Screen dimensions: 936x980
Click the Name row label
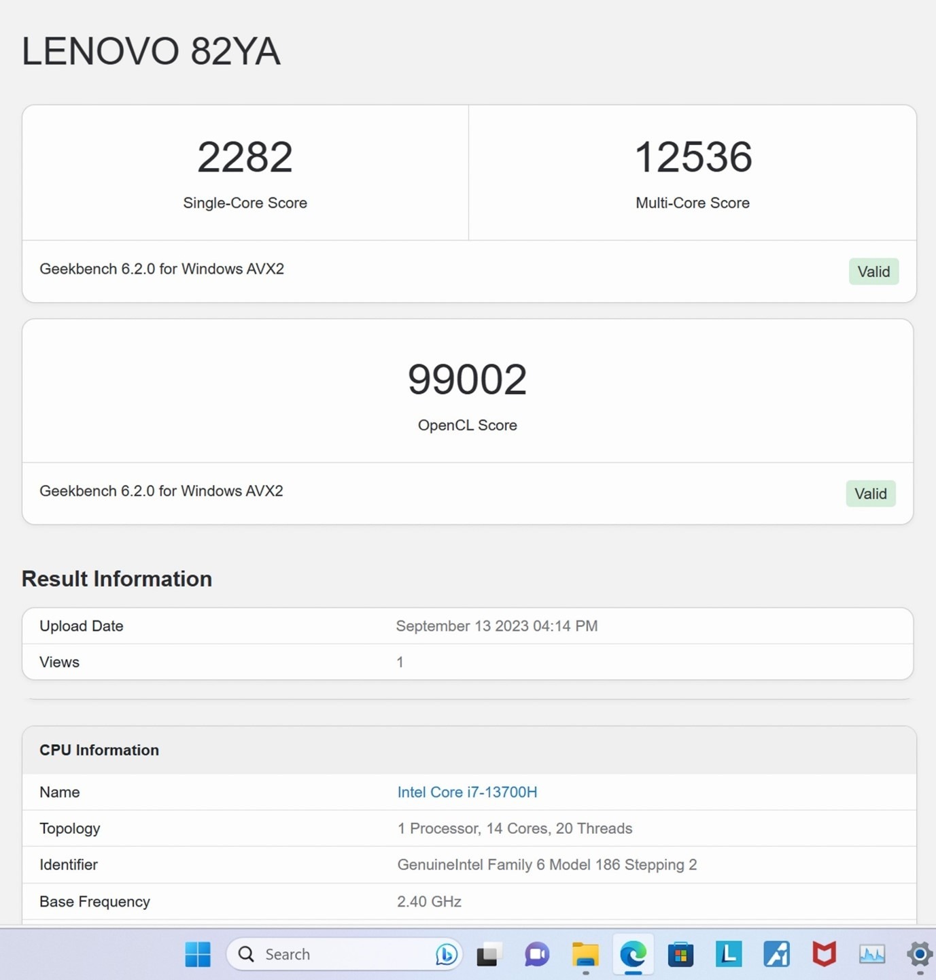point(60,792)
